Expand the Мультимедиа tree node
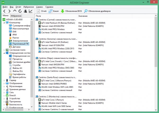Image resolution: width=159 pixels, height=113 pixels. click(x=4, y=86)
